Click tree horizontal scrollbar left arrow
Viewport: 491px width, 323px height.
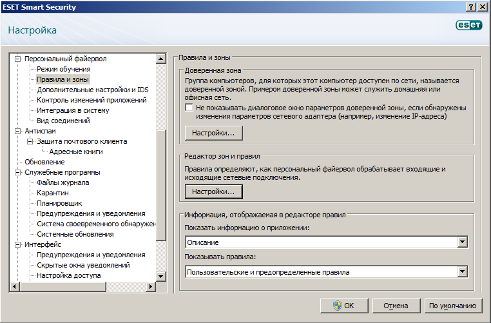click(14, 286)
